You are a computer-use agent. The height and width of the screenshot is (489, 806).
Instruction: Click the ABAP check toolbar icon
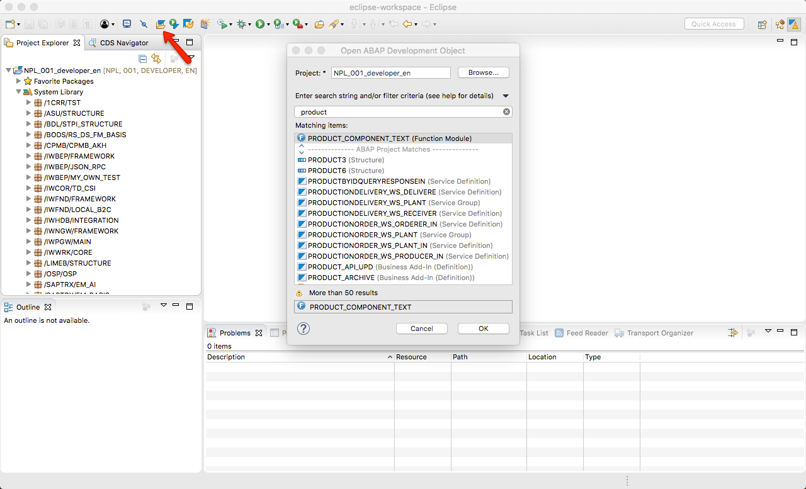[188, 24]
